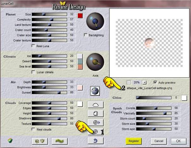This screenshot has height=148, width=191.
Task: Click the Coriolis slider
Action: 154,108
